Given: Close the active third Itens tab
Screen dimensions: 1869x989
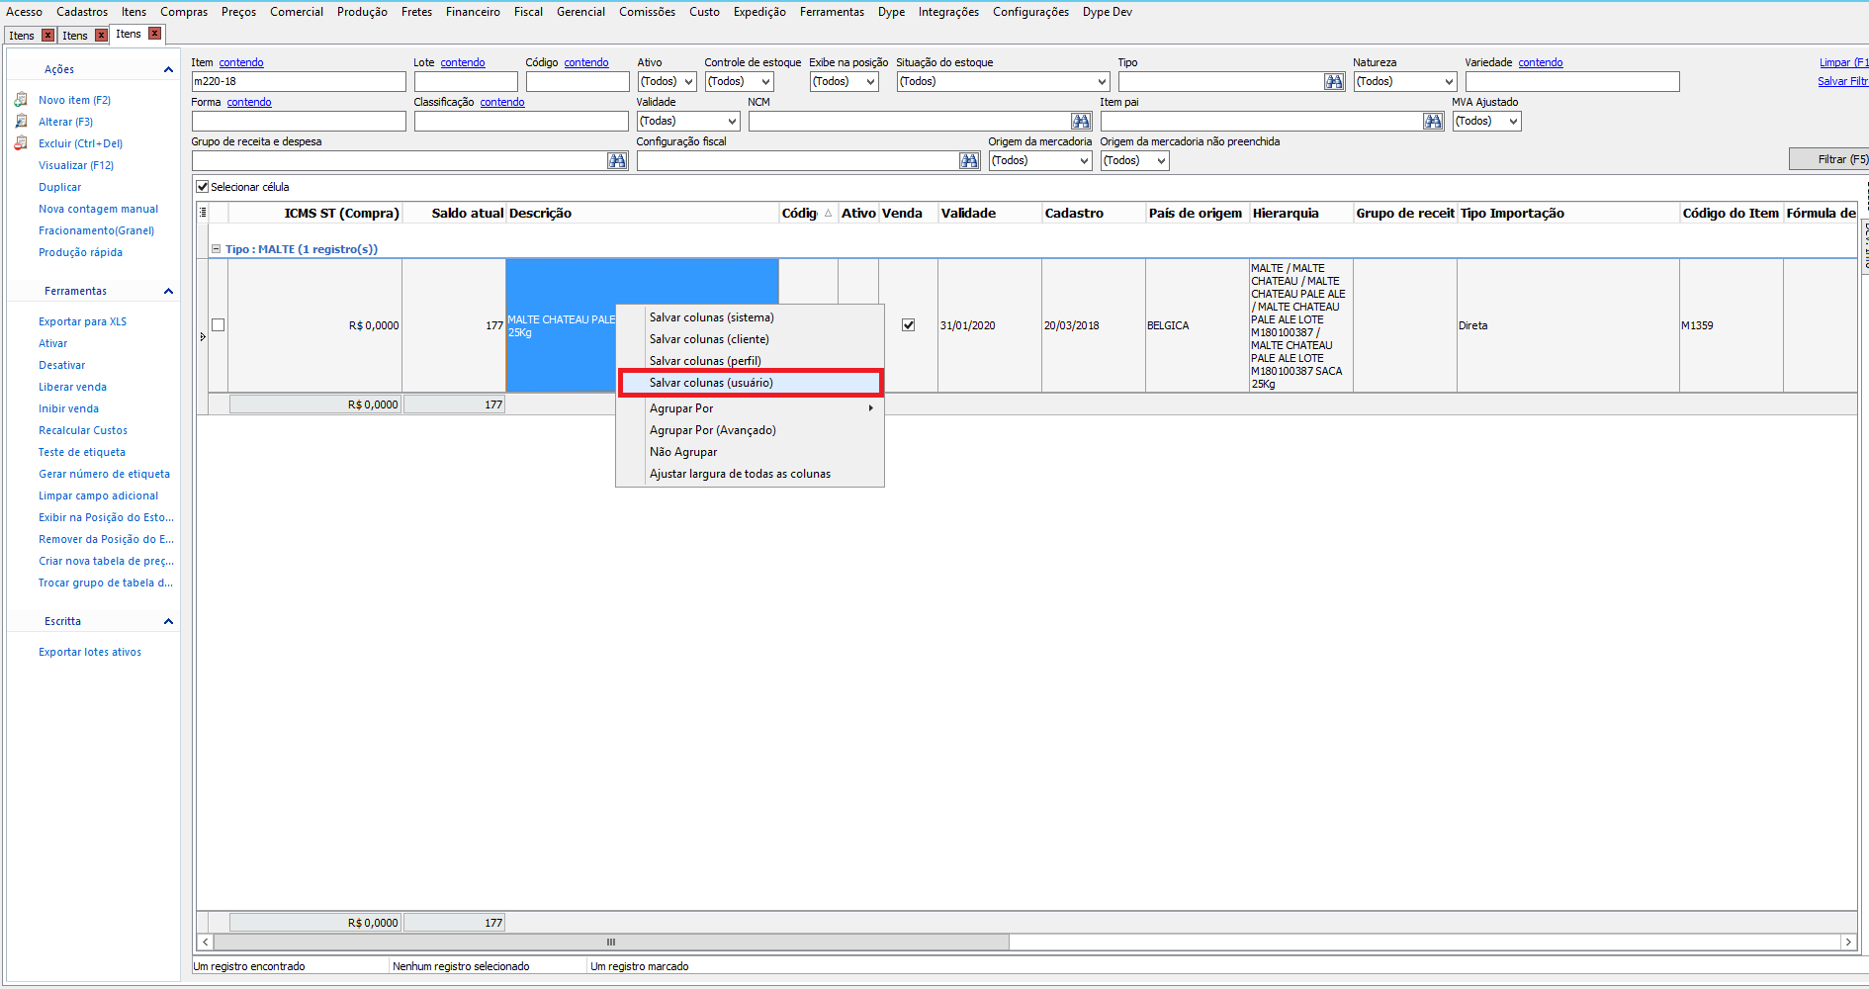Looking at the screenshot, I should [x=154, y=34].
